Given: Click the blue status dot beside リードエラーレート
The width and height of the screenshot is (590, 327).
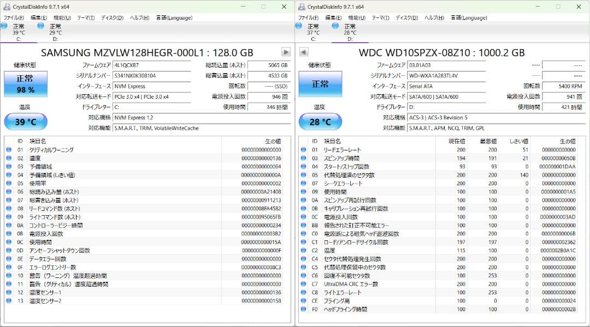Looking at the screenshot, I should tap(304, 149).
